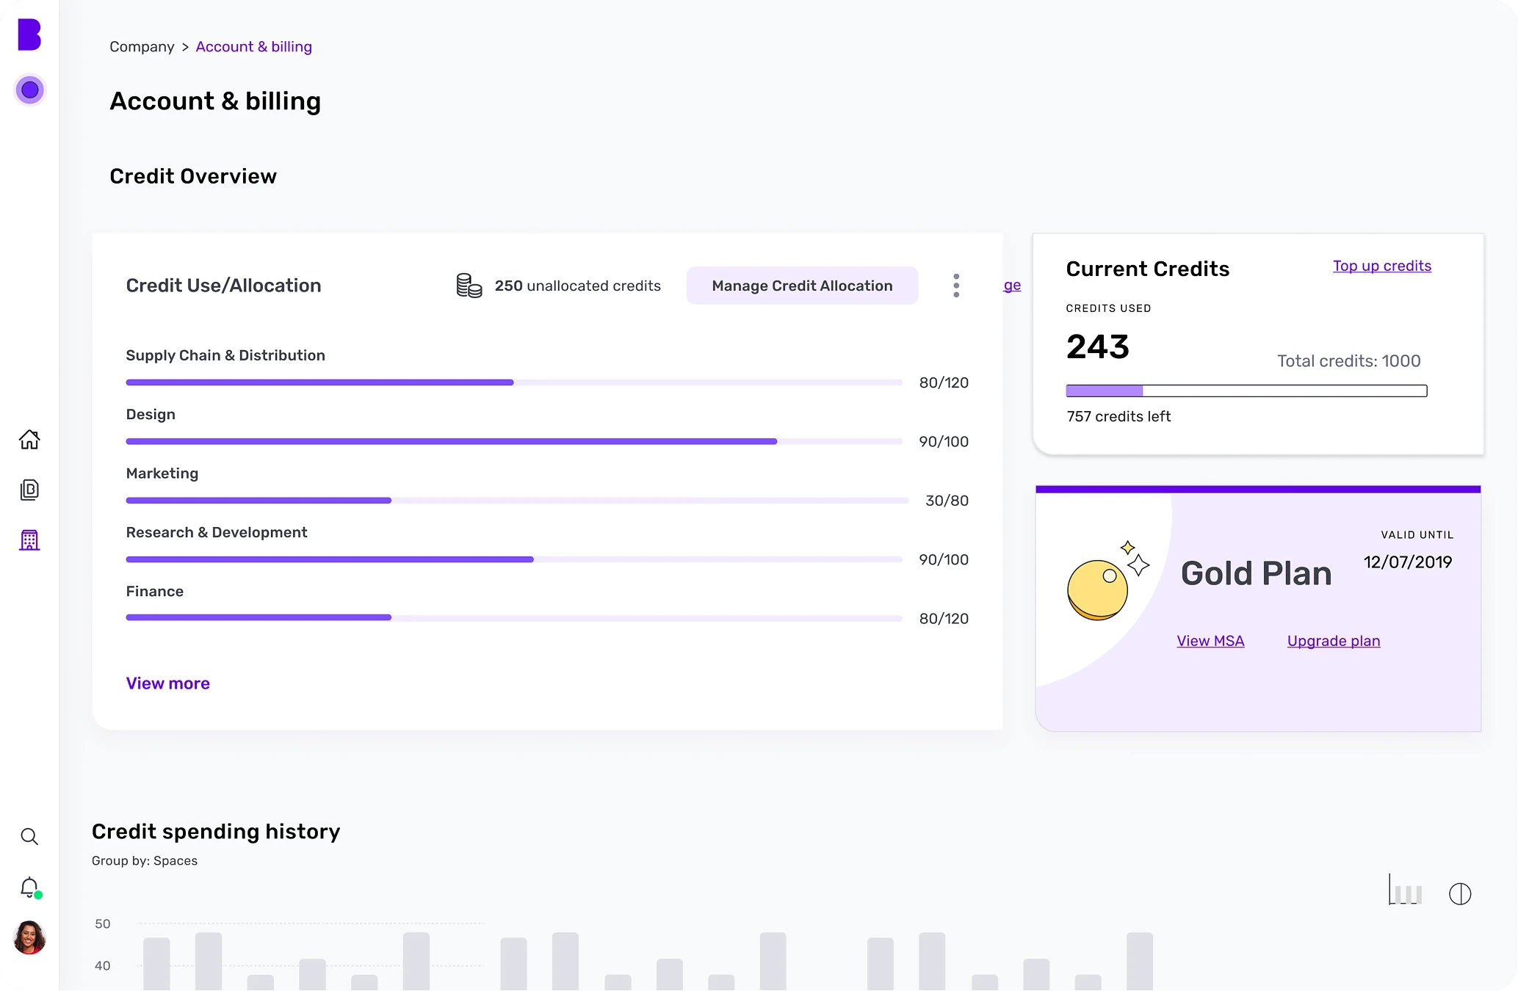The height and width of the screenshot is (991, 1518).
Task: Click the Supply Chain & Distribution progress bar
Action: (x=514, y=382)
